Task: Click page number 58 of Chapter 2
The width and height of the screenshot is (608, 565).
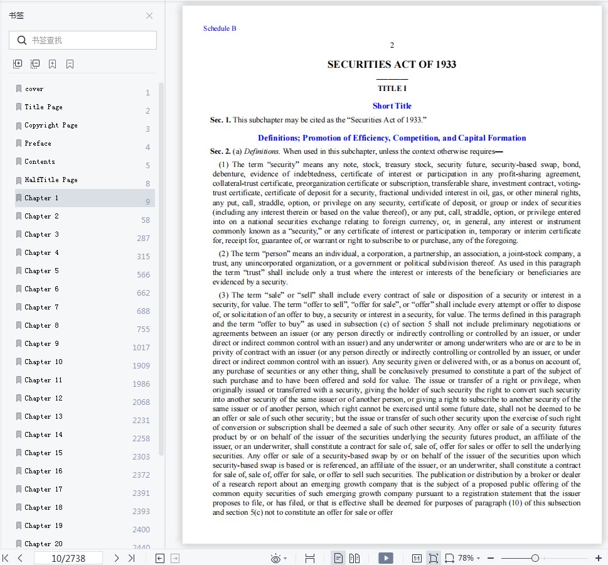Action: pyautogui.click(x=146, y=220)
